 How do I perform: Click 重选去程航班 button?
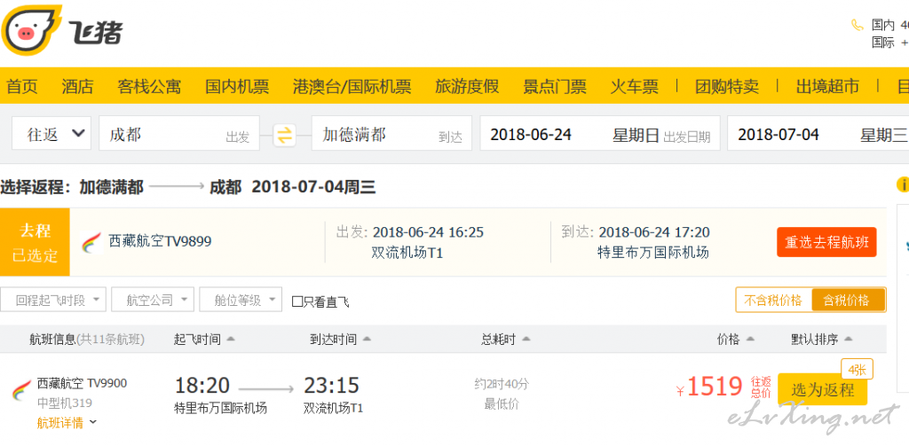(x=826, y=242)
